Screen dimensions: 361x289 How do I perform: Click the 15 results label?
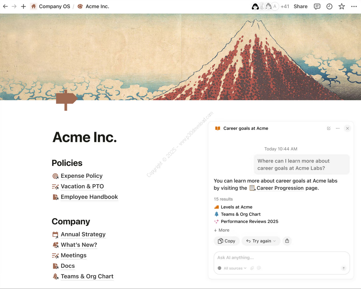coord(223,199)
